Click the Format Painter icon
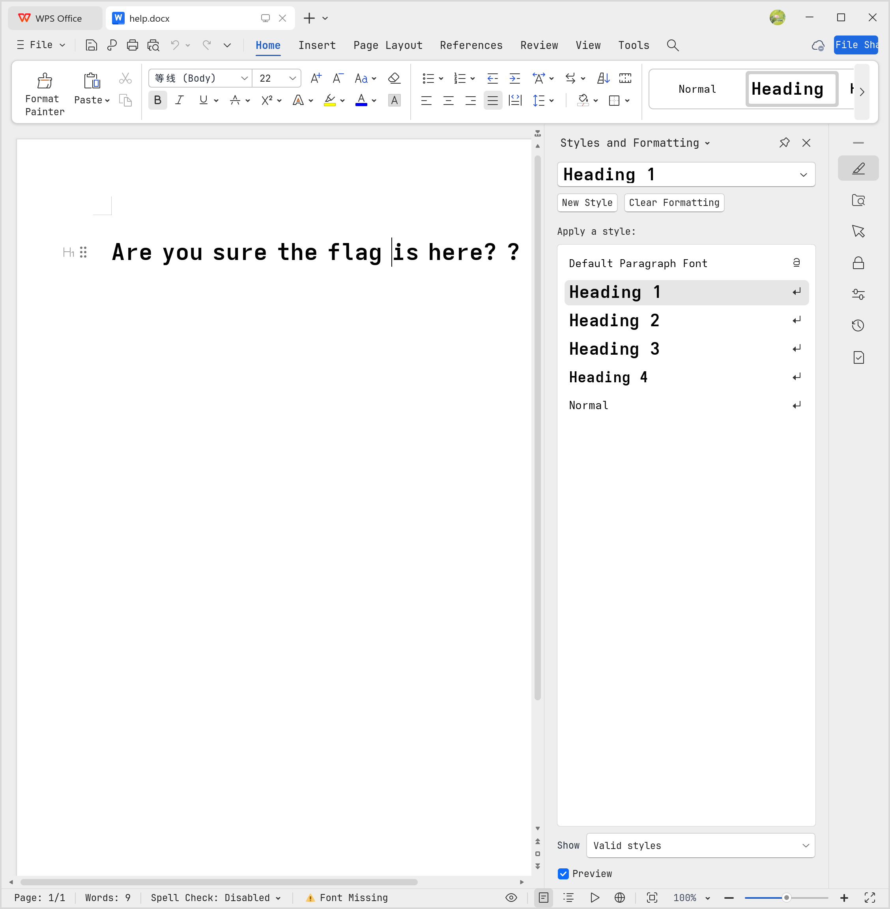 click(x=45, y=81)
